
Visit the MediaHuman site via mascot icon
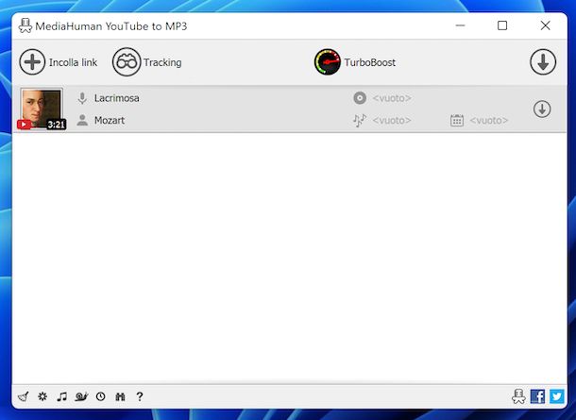pyautogui.click(x=518, y=396)
